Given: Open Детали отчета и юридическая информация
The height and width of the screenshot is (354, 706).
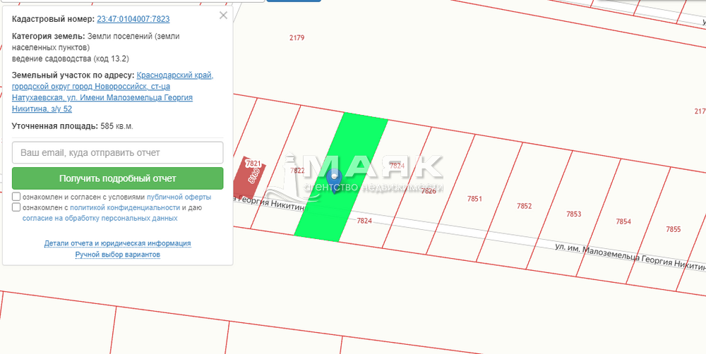Looking at the screenshot, I should point(117,243).
